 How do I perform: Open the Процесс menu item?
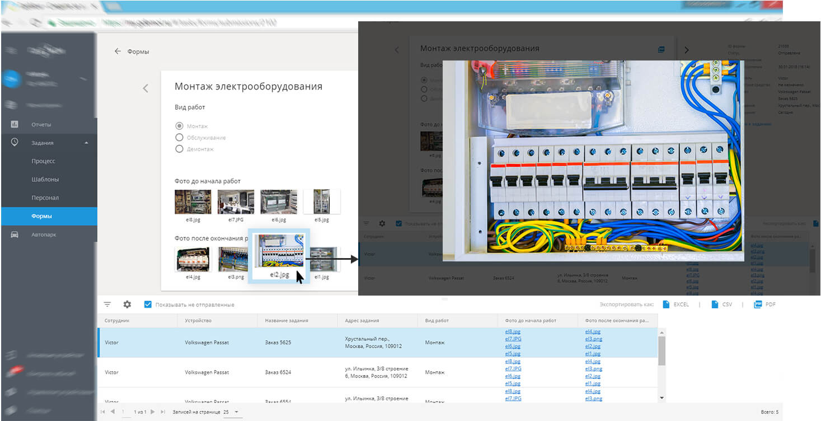44,161
